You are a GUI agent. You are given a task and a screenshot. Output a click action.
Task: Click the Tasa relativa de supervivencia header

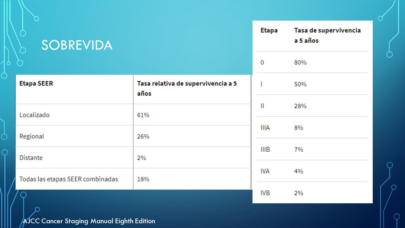187,88
